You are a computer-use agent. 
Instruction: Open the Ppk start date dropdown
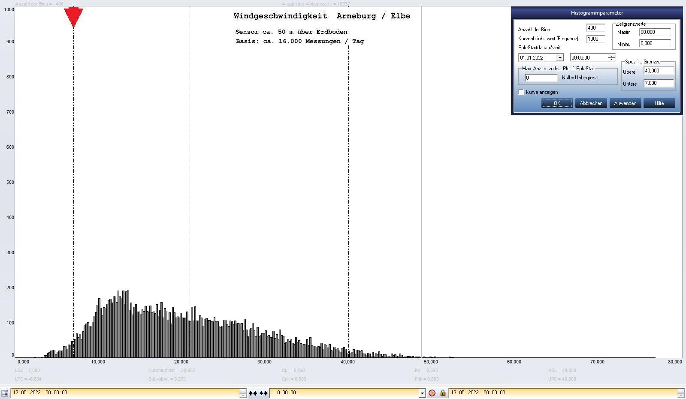click(559, 58)
